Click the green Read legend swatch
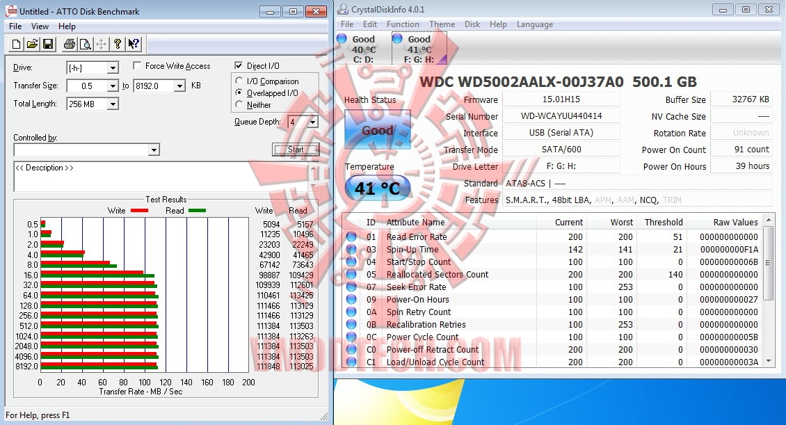786x425 pixels. coord(197,211)
